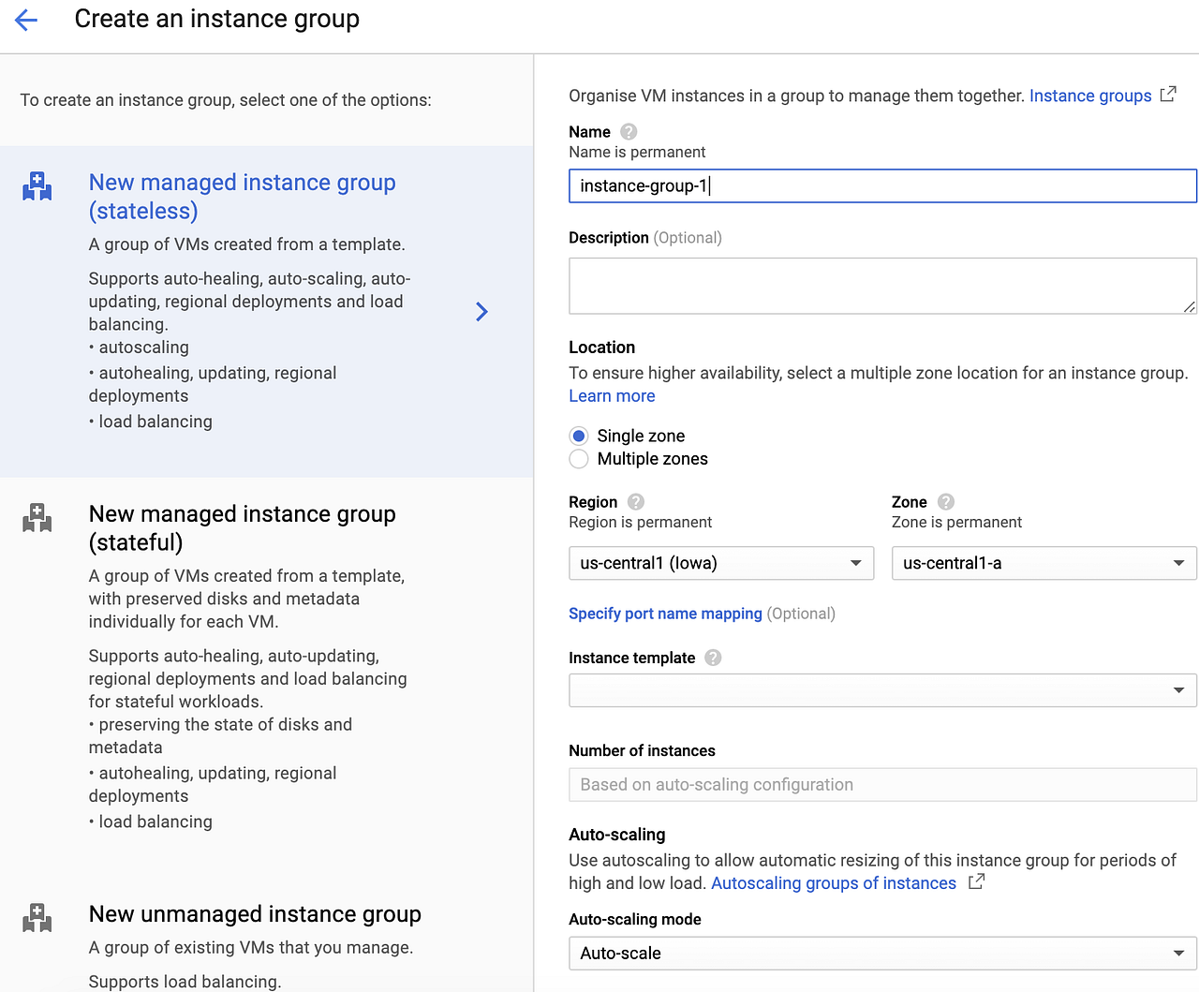1199x992 pixels.
Task: Click the help icon next to Name
Action: (x=629, y=132)
